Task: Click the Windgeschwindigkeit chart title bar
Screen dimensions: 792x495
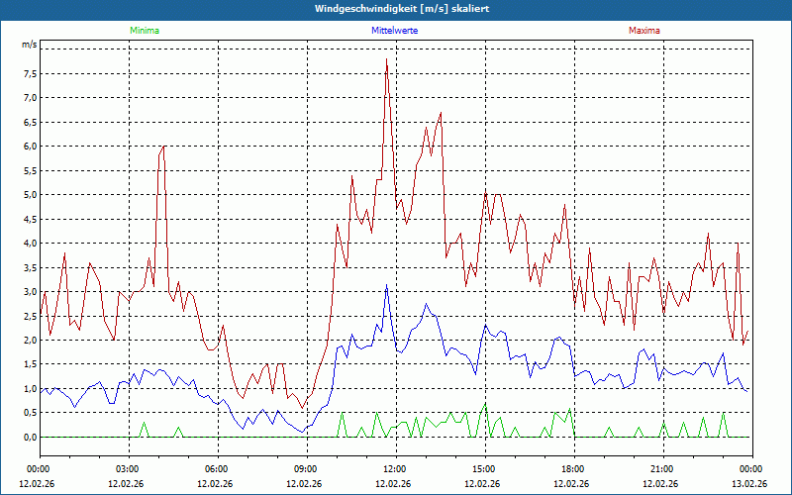Action: click(x=396, y=9)
